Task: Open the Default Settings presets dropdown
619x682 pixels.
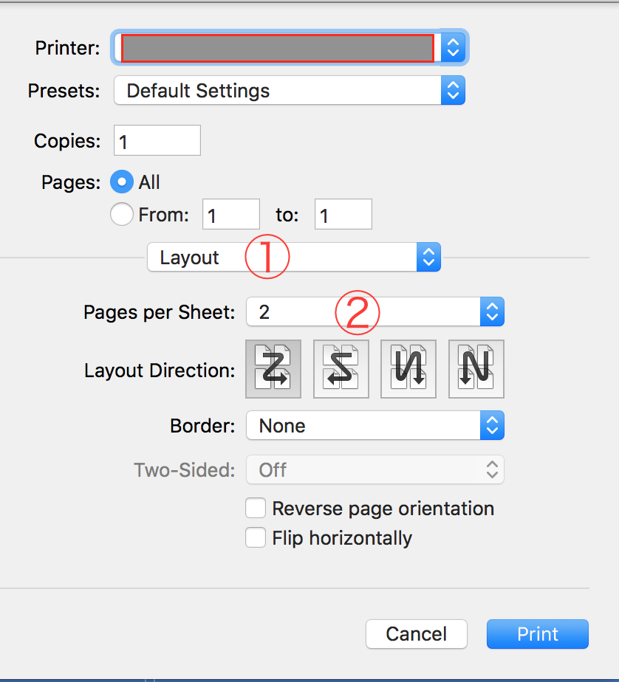Action: [281, 91]
